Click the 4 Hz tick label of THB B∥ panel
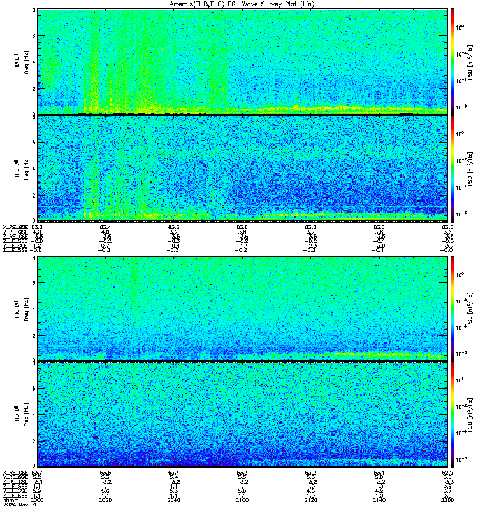Image resolution: width=478 pixels, height=509 pixels. 34,169
